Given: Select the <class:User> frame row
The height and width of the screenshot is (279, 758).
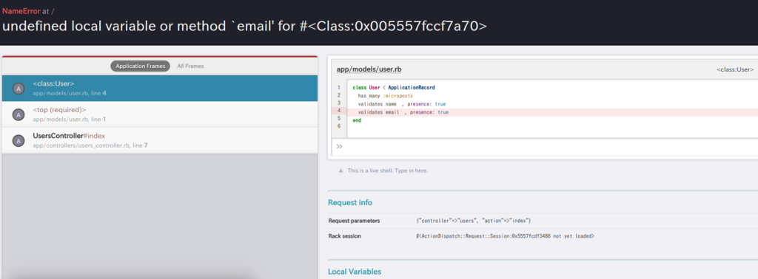Looking at the screenshot, I should click(160, 88).
